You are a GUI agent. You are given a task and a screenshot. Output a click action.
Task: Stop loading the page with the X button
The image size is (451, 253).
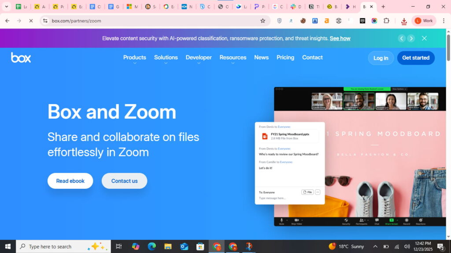click(x=31, y=21)
